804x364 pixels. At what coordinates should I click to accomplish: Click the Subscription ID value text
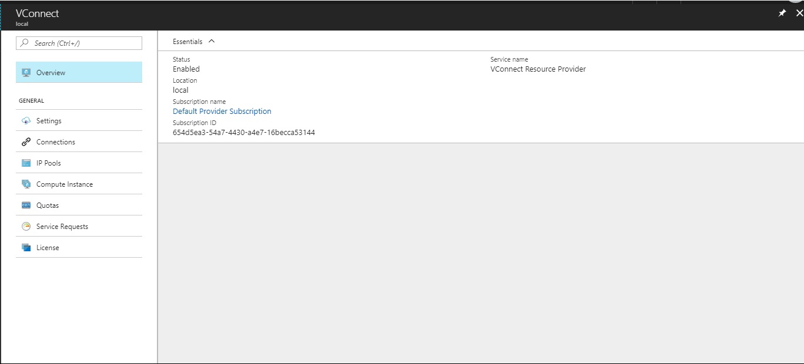(x=243, y=133)
